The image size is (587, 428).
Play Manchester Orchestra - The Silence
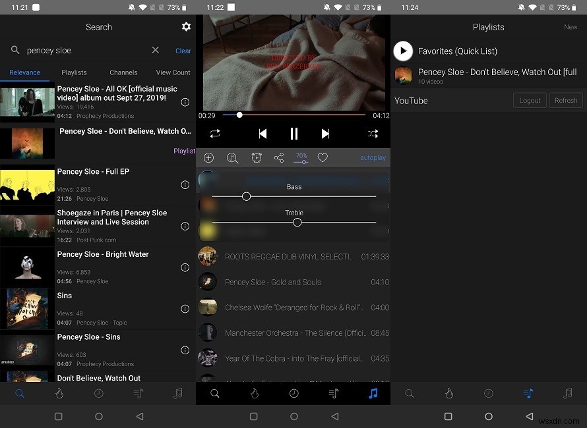point(293,333)
